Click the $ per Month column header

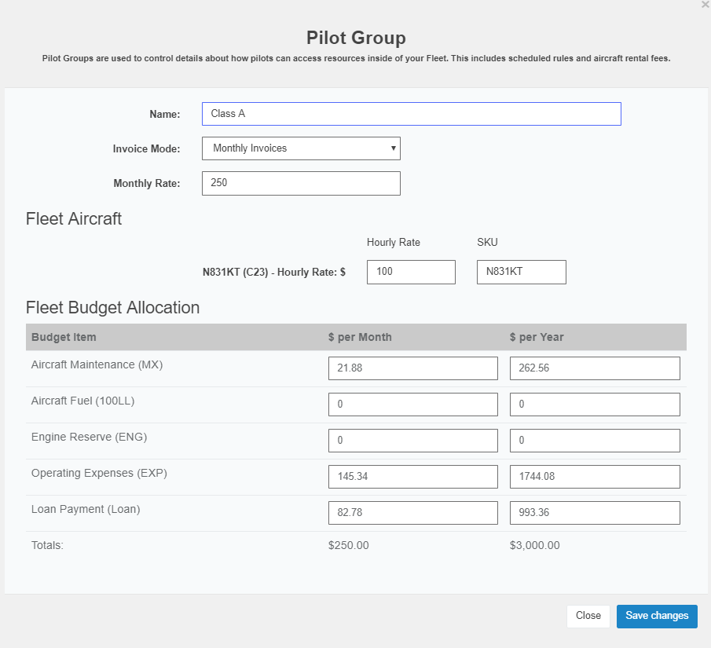[x=360, y=337]
